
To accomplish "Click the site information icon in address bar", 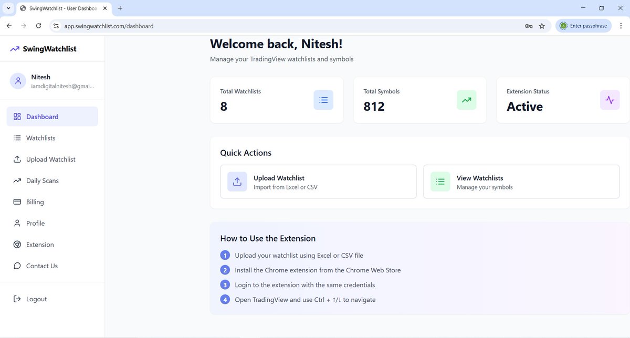I will pyautogui.click(x=56, y=26).
